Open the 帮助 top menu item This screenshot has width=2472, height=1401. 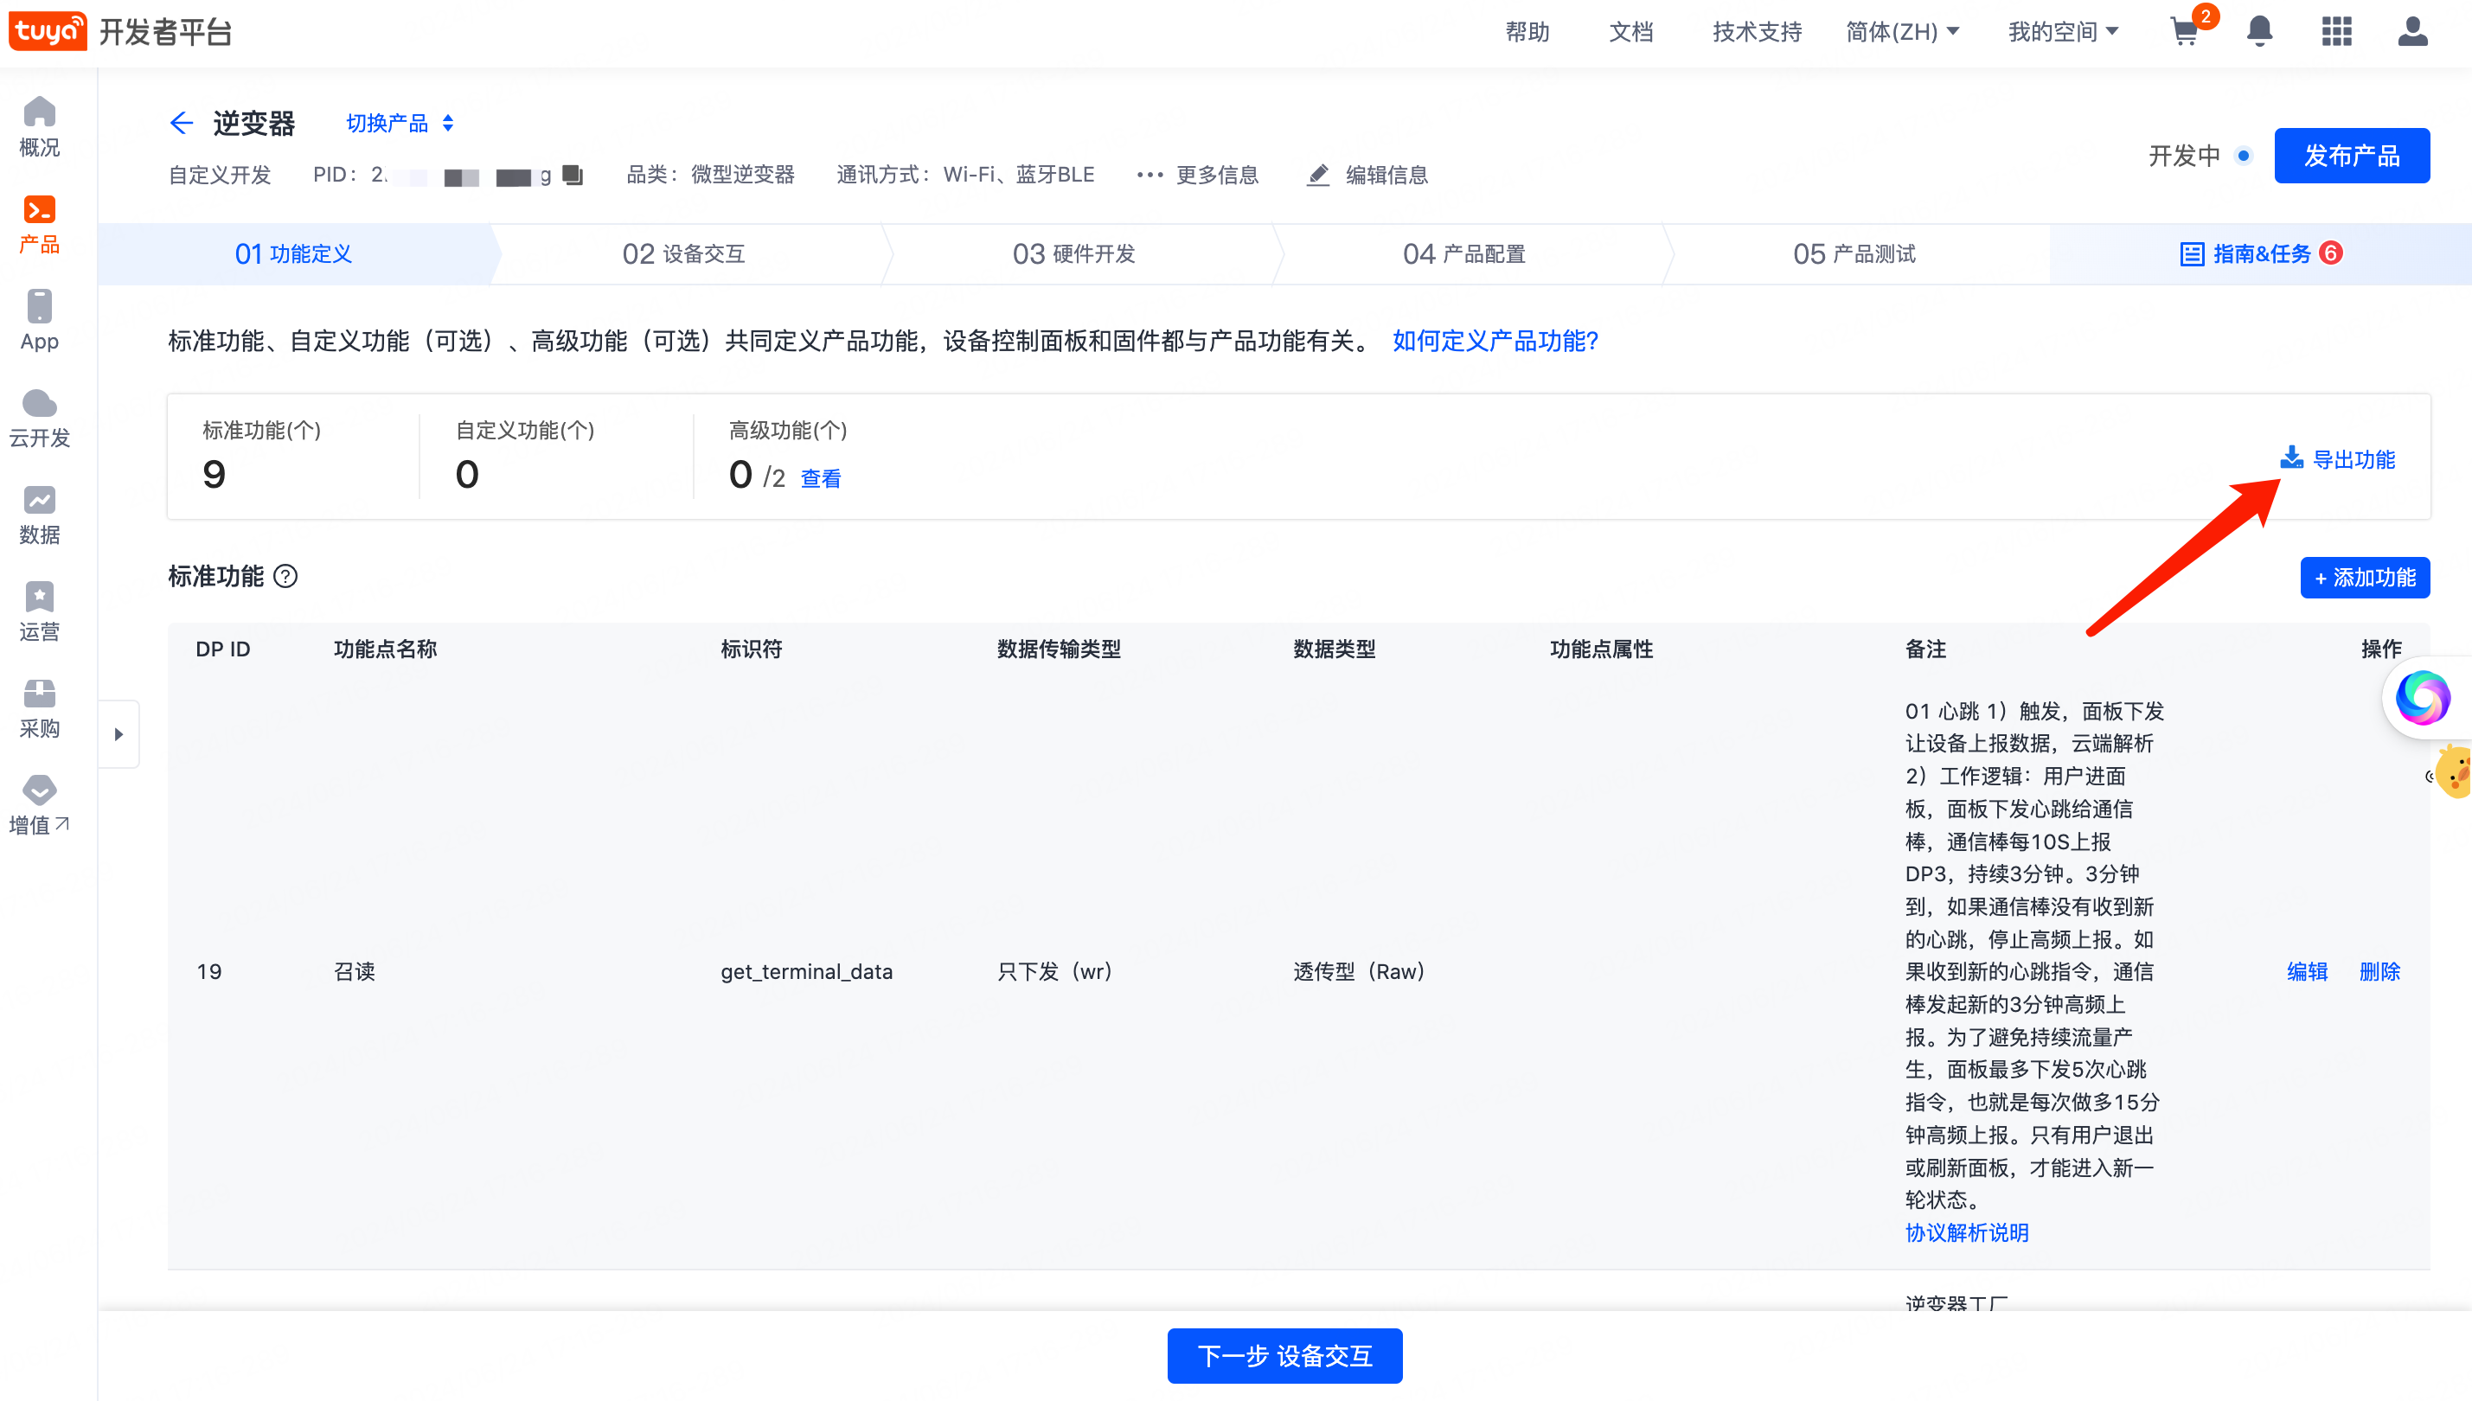click(x=1527, y=32)
